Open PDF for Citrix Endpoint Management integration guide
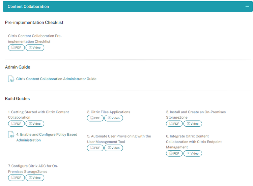Screen dimensions: 253x186 (174, 153)
